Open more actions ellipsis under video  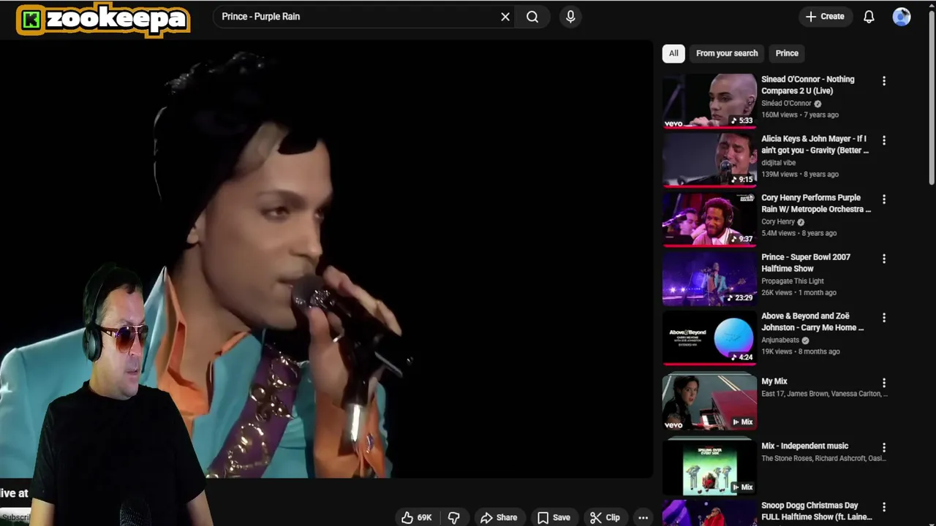tap(643, 517)
